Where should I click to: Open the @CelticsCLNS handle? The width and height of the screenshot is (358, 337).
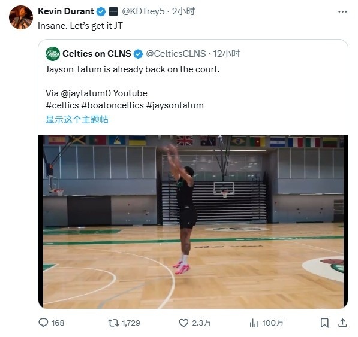(x=176, y=54)
